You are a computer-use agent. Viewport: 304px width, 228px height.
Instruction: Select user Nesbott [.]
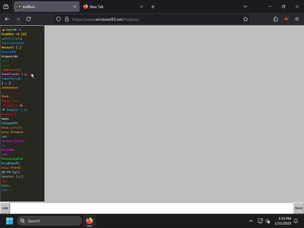point(11,47)
